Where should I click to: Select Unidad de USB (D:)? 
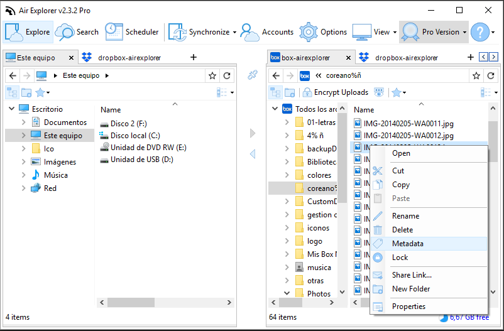coord(142,160)
